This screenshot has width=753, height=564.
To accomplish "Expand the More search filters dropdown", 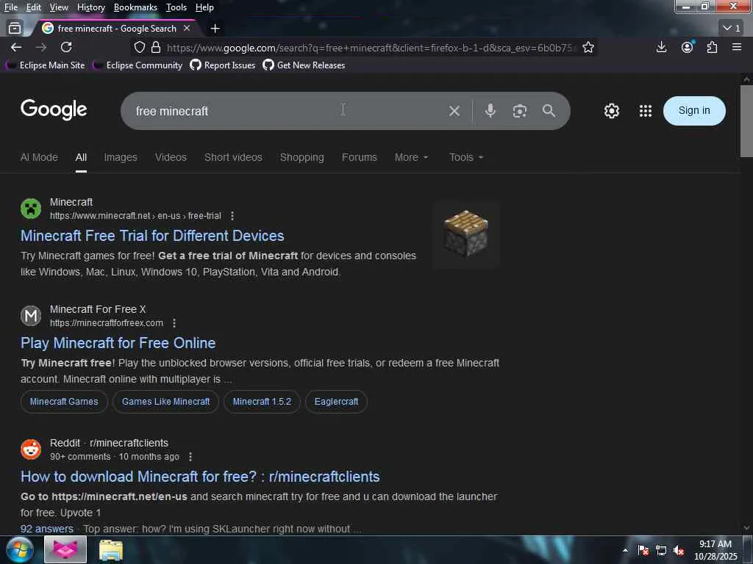I will pyautogui.click(x=411, y=157).
